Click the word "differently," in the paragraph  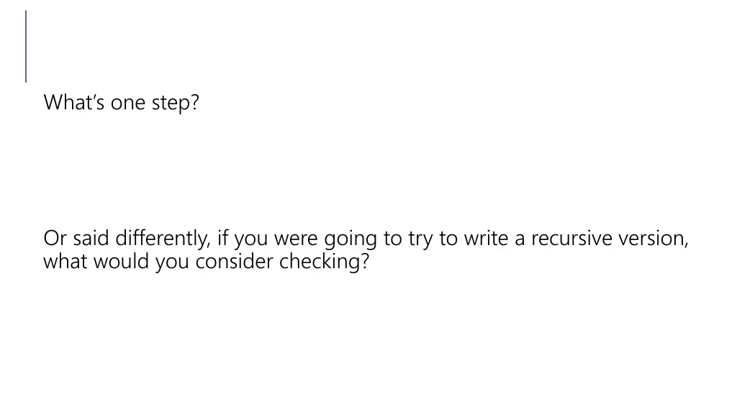tap(163, 238)
